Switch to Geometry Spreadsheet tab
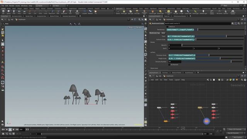This screenshot has width=247, height=139. coord(69,16)
